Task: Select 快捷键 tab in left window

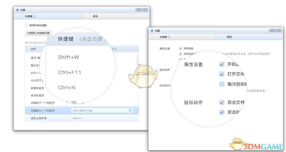Action: tap(48, 16)
